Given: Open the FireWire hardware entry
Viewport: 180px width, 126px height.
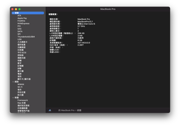Looking at the screenshot, I should point(21,21).
